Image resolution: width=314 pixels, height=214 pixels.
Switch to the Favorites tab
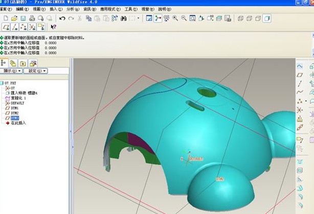(23, 64)
